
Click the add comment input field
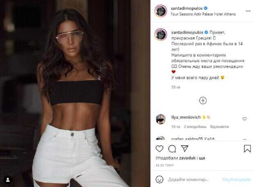coord(193,180)
